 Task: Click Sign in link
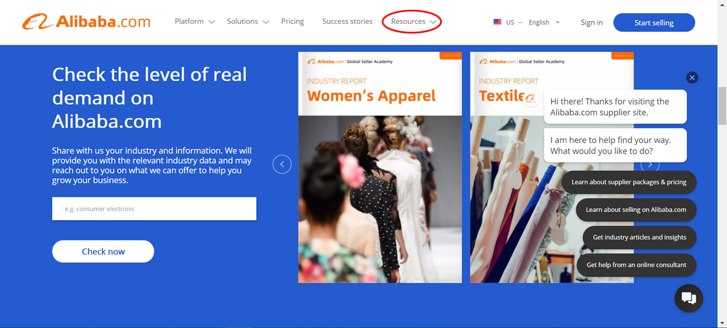592,22
